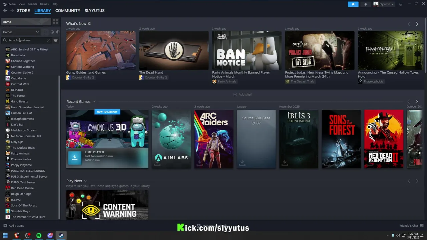The width and height of the screenshot is (427, 240).
Task: Open Red Dead Redemption II cover
Action: tap(384, 139)
